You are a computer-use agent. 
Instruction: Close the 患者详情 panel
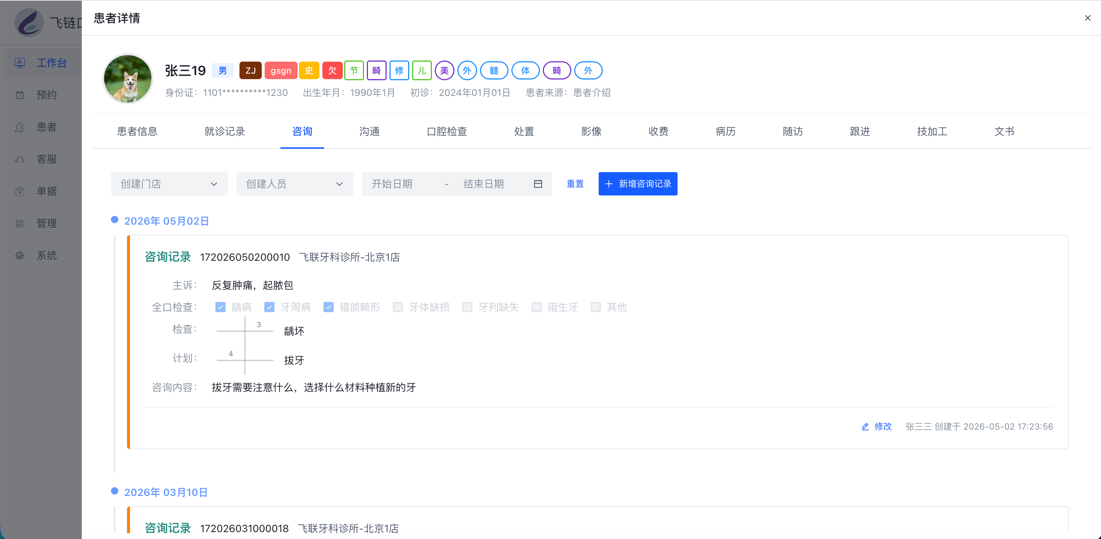pyautogui.click(x=1088, y=18)
